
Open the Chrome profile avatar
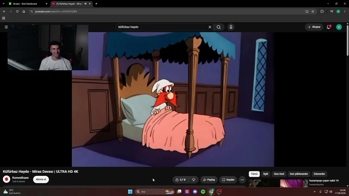coord(338,11)
